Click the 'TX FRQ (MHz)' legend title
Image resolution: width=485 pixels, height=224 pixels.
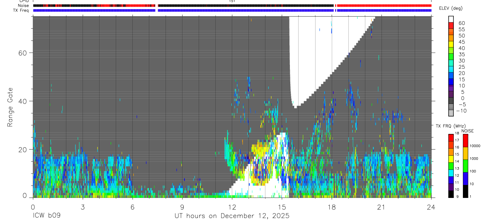(x=451, y=126)
